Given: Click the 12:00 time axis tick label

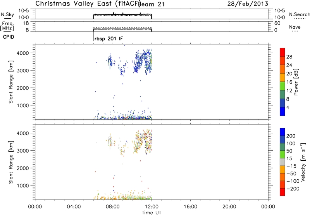Looking at the screenshot, I should tap(152, 207).
